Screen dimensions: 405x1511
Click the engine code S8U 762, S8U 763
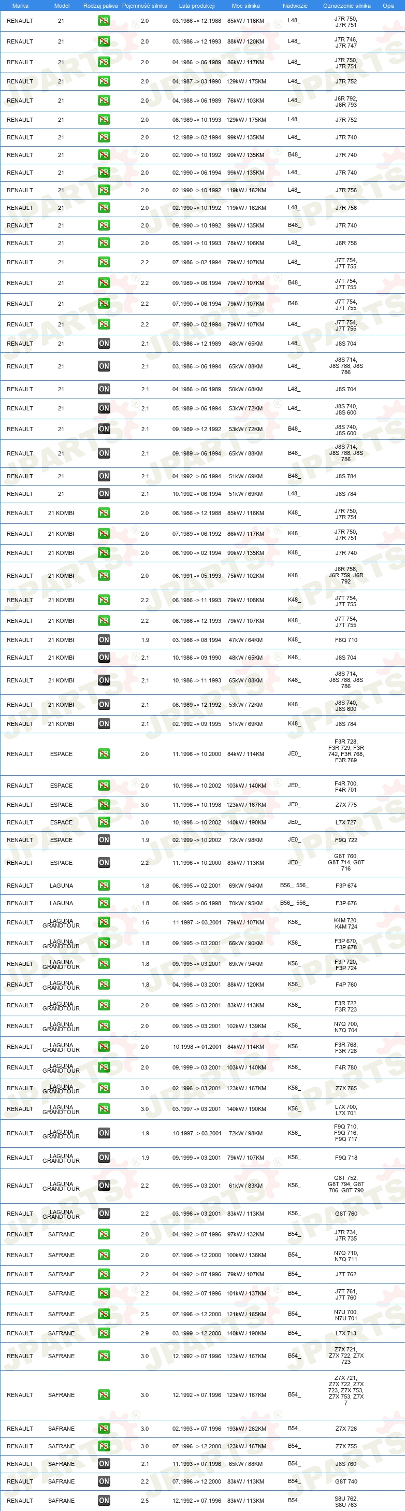[x=346, y=1502]
